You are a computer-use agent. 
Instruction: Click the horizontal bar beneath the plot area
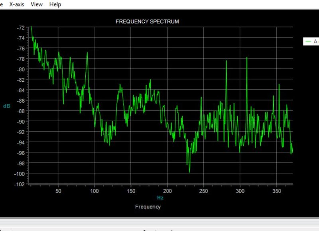159,221
